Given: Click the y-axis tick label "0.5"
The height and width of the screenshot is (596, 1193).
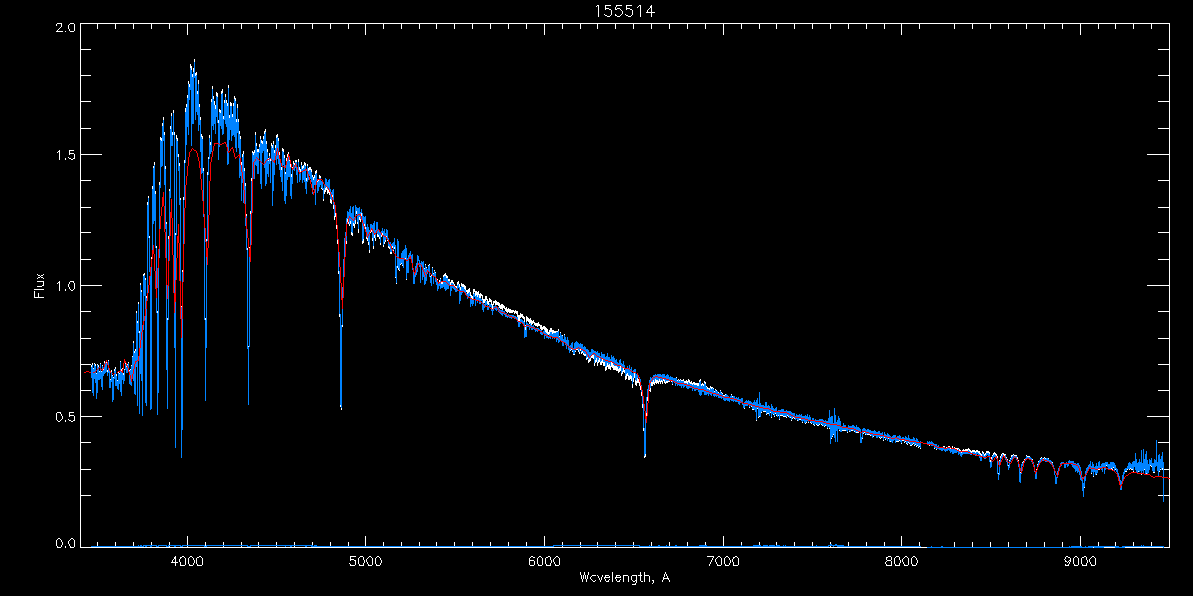Looking at the screenshot, I should (x=65, y=417).
